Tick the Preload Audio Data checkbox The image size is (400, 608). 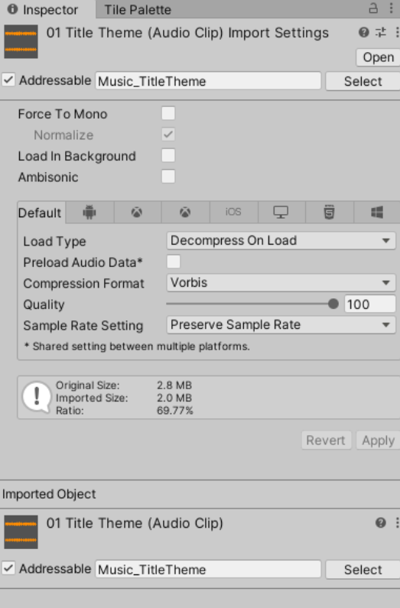click(x=174, y=262)
